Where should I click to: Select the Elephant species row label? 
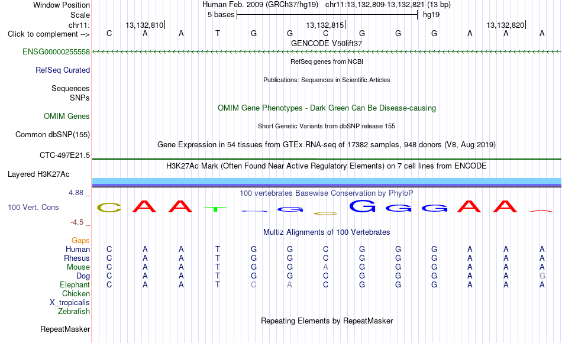click(x=75, y=284)
